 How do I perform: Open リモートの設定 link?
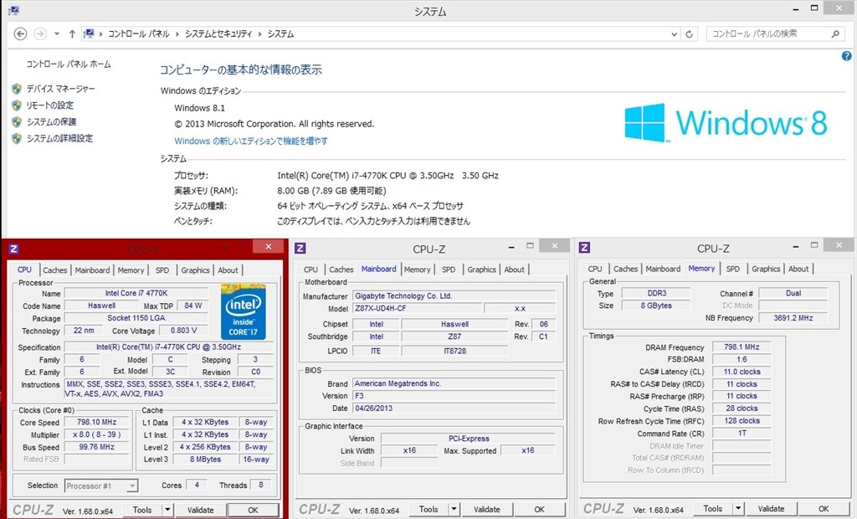(49, 105)
